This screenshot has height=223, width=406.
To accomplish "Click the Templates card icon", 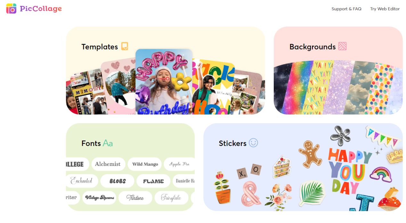I will click(125, 46).
